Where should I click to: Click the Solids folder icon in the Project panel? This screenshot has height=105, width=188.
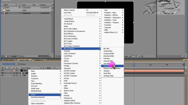pyautogui.click(x=4, y=10)
